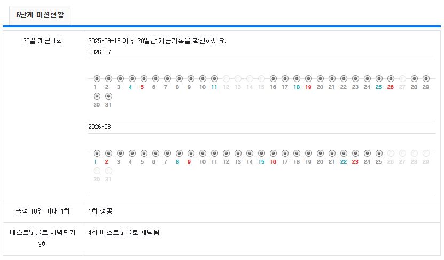The image size is (444, 260).
Task: Click the 2026-07 month heading
Action: [x=99, y=52]
